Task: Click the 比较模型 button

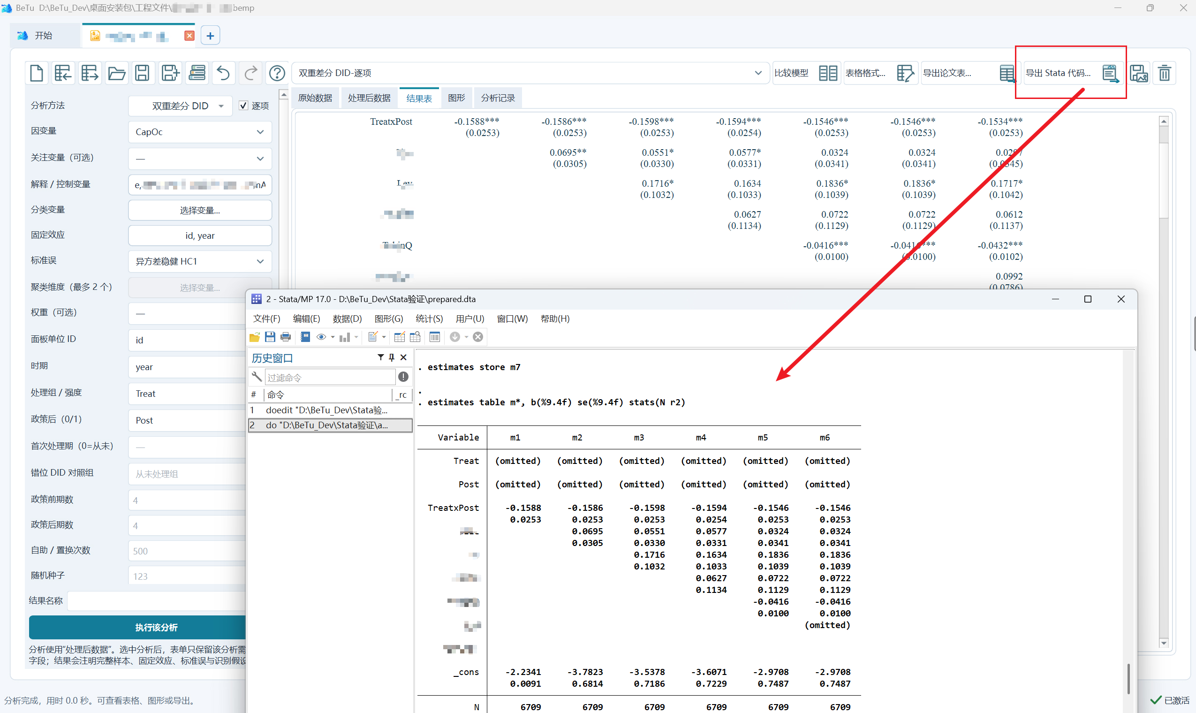Action: 806,73
